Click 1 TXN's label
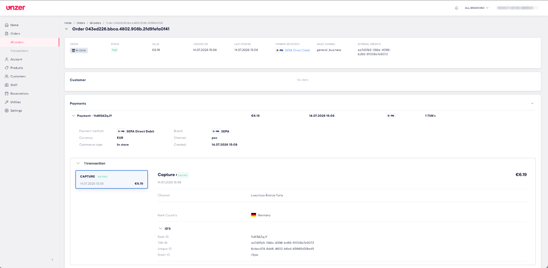 [430, 116]
